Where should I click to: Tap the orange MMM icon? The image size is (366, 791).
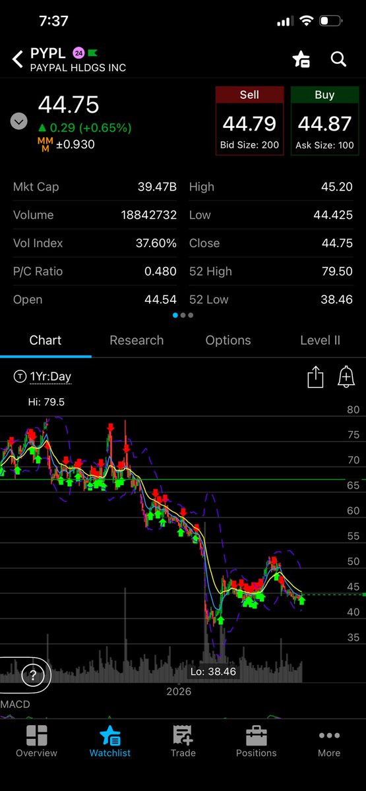point(46,144)
